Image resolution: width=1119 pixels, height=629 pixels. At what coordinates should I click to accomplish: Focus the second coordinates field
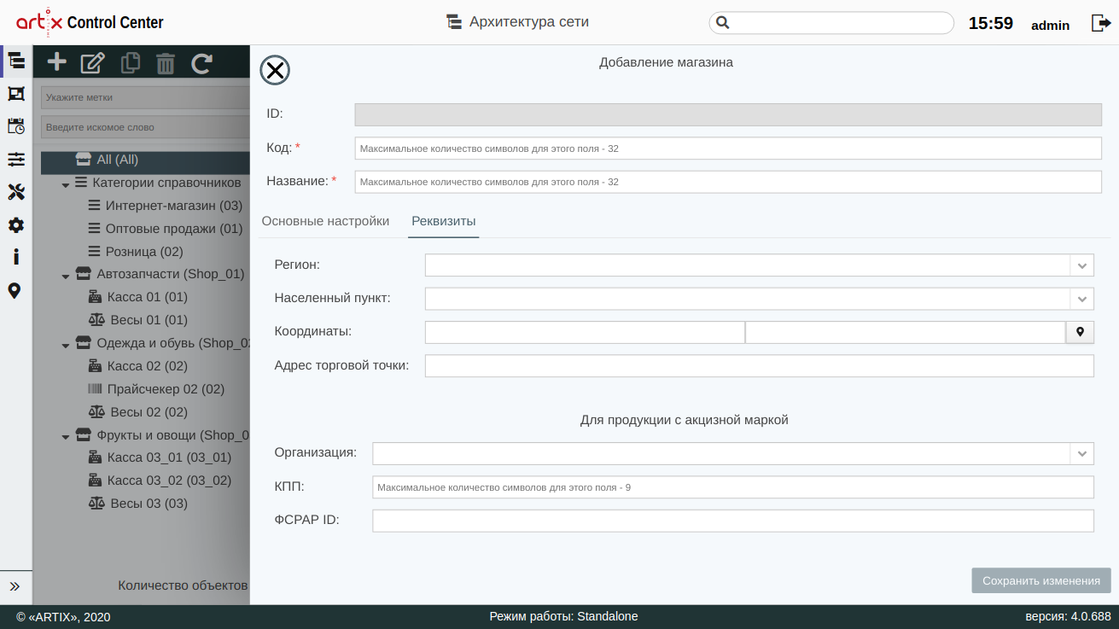pos(906,332)
